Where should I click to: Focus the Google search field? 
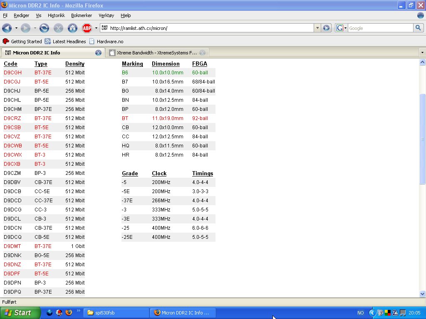[380, 28]
